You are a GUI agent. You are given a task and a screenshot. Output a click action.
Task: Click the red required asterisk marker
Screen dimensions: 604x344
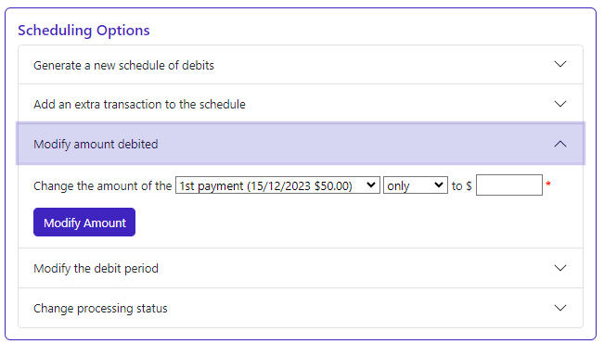click(x=548, y=184)
